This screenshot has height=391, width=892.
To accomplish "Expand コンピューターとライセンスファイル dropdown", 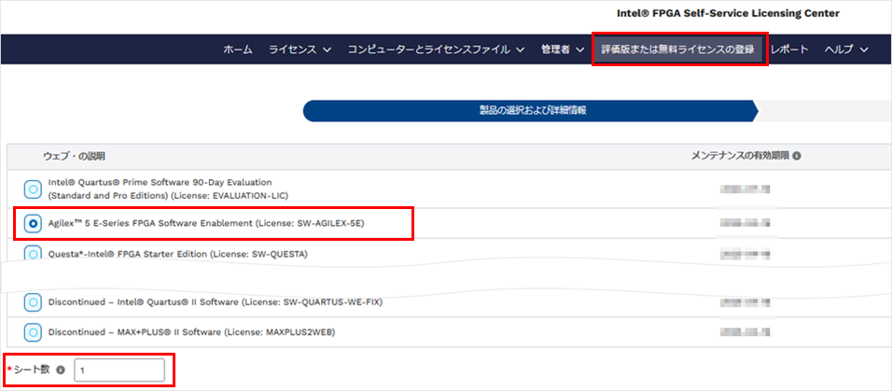I will (x=437, y=49).
